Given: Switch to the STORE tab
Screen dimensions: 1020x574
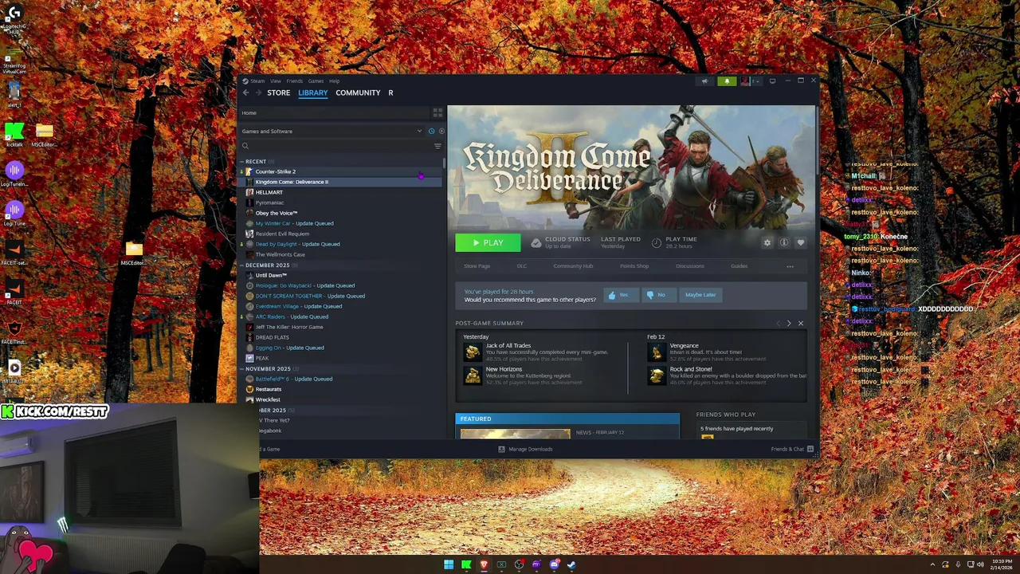Looking at the screenshot, I should pyautogui.click(x=278, y=93).
